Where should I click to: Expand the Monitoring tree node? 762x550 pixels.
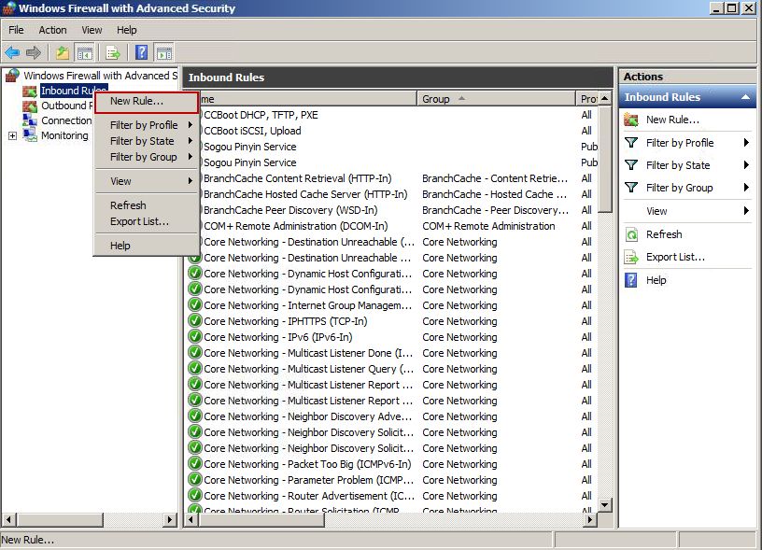pyautogui.click(x=13, y=136)
